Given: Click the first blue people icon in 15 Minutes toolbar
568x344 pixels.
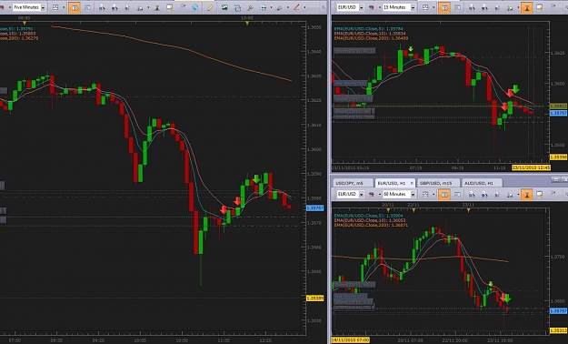Looking at the screenshot, I should (472, 7).
